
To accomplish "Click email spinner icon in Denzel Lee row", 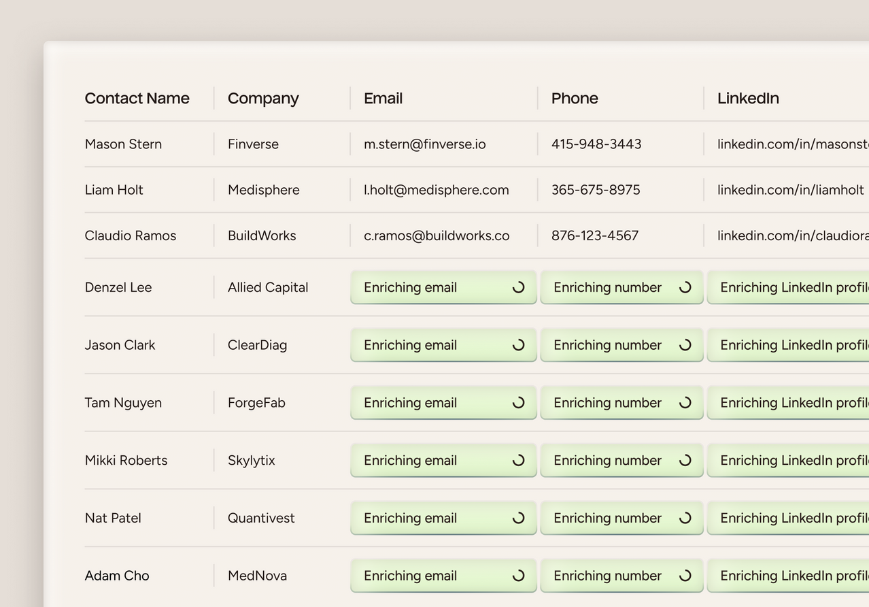I will (518, 287).
